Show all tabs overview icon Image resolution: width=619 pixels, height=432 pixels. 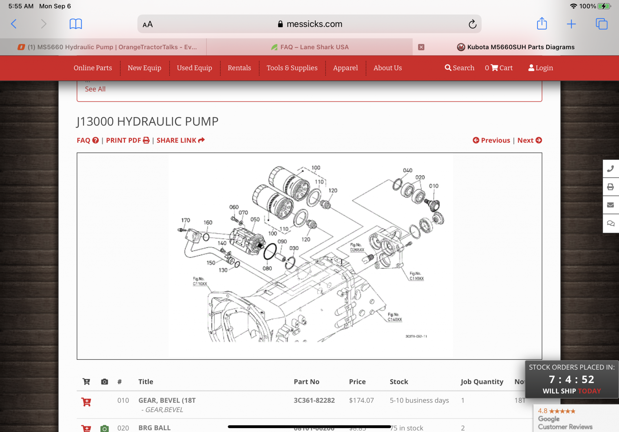point(601,24)
